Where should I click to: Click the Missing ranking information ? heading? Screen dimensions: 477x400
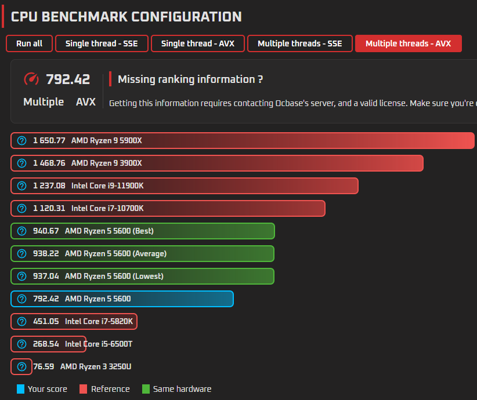pos(190,79)
